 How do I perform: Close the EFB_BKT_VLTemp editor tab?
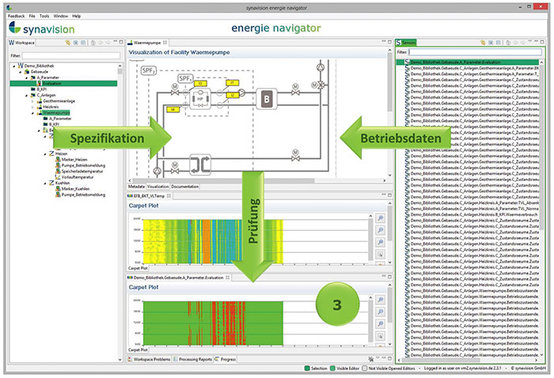pyautogui.click(x=169, y=196)
